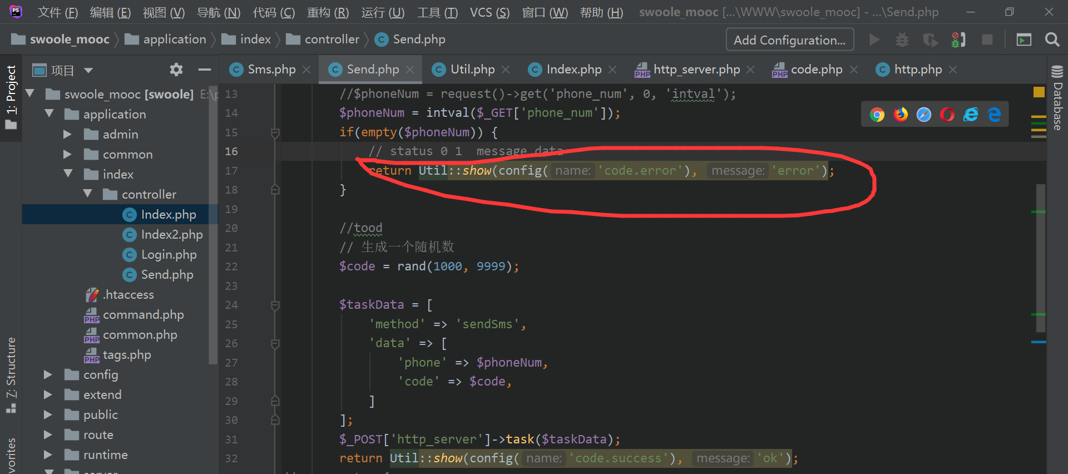Click swoole_mooc breadcrumb
The height and width of the screenshot is (474, 1068).
[x=60, y=39]
